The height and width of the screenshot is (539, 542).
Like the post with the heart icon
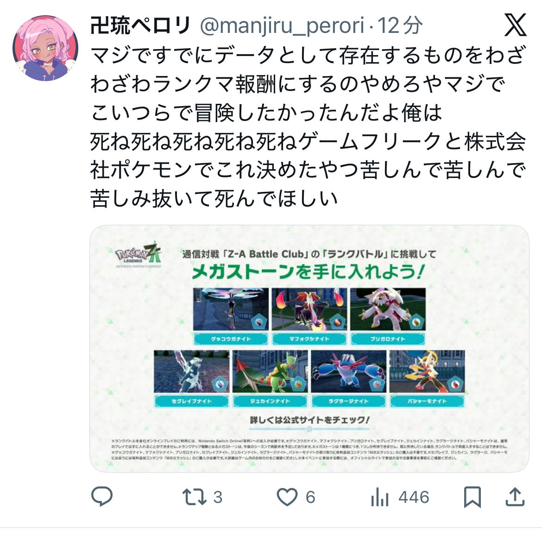(x=287, y=497)
